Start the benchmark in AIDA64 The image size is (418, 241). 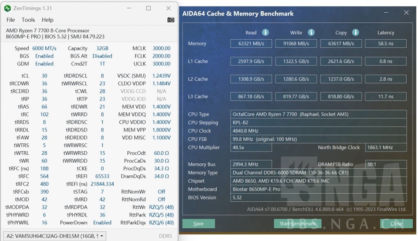tap(297, 223)
